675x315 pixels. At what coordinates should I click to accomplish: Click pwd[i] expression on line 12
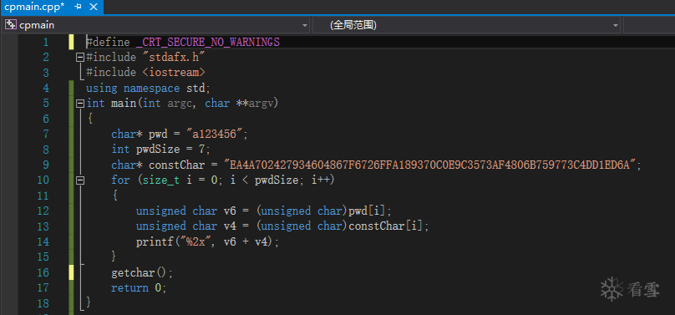coord(368,211)
